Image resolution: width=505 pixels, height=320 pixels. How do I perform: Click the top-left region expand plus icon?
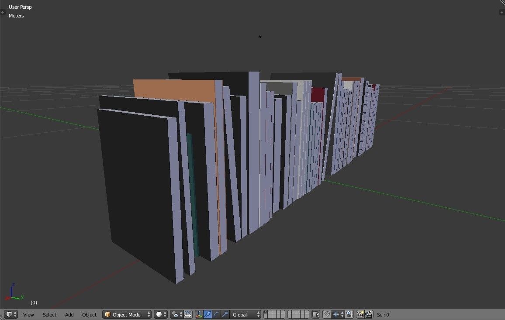point(3,12)
